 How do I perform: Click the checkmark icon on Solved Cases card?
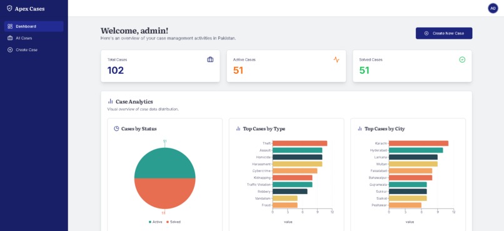tap(462, 59)
